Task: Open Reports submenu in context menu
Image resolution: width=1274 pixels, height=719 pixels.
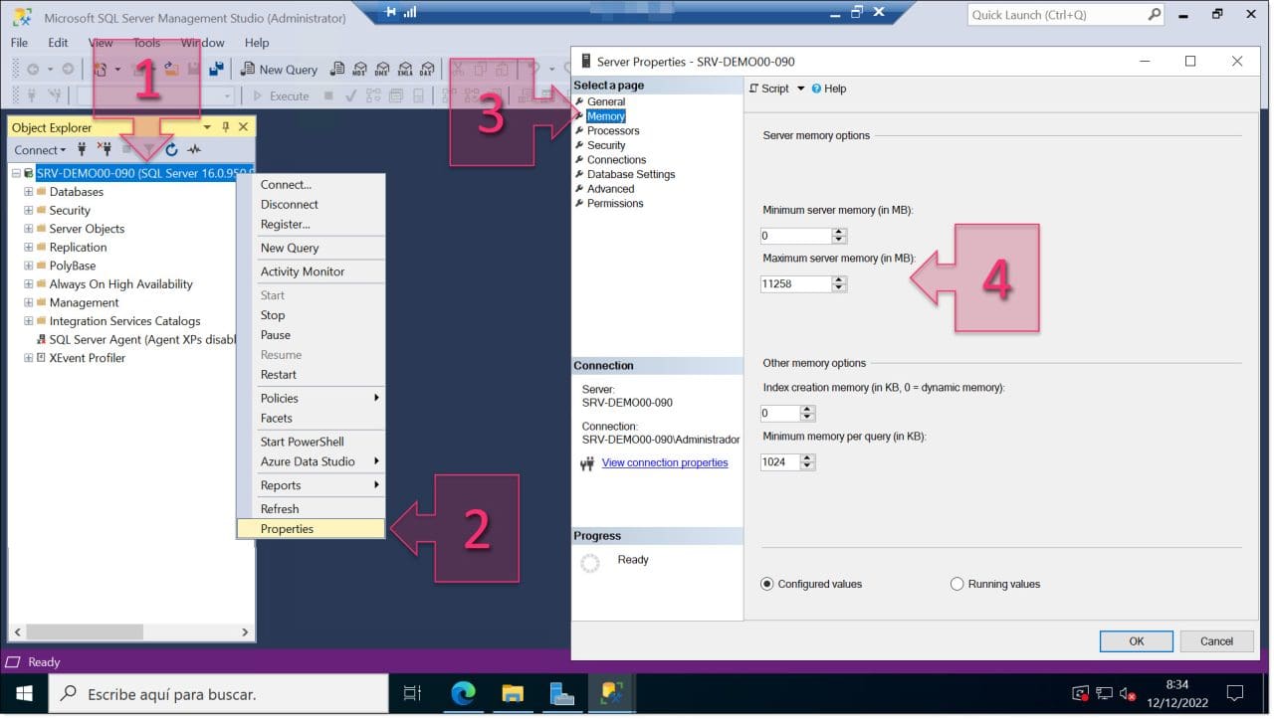Action: tap(311, 485)
